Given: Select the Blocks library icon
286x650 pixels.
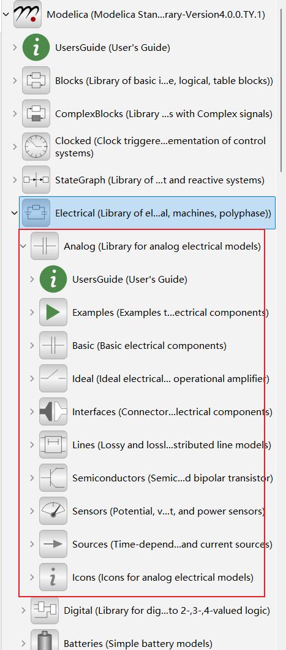Looking at the screenshot, I should click(36, 80).
